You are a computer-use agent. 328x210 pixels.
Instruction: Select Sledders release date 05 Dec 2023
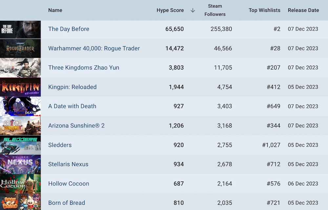tap(303, 145)
